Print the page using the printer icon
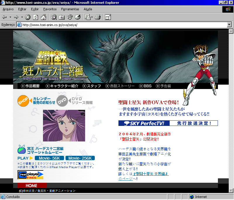 [98, 17]
